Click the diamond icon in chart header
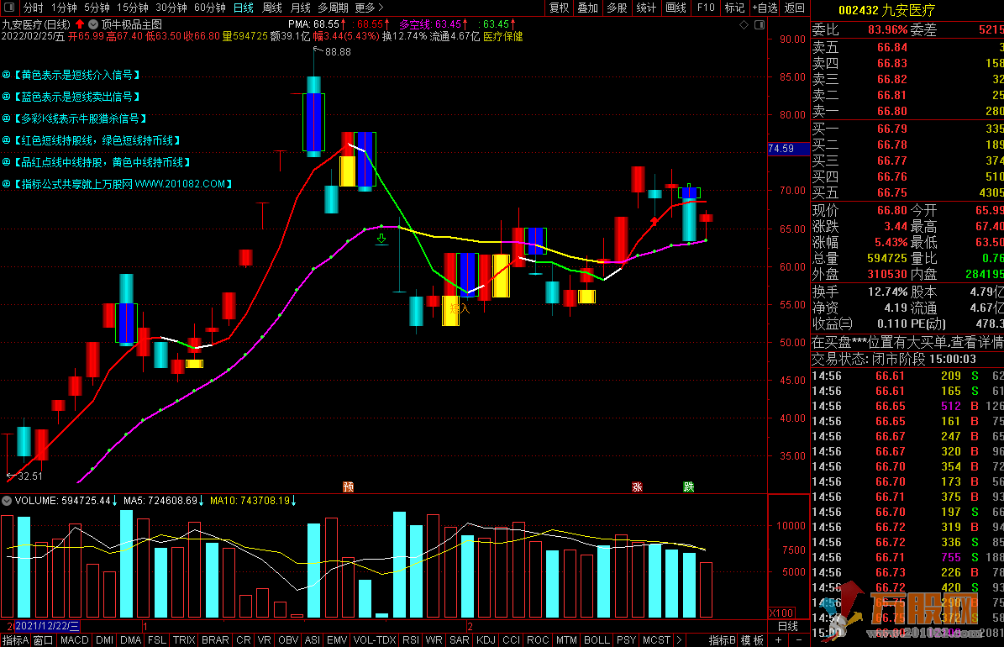 pyautogui.click(x=744, y=25)
